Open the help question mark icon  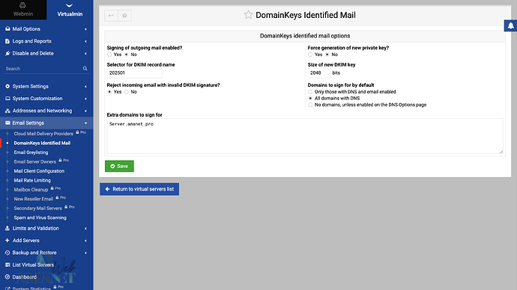click(x=124, y=16)
